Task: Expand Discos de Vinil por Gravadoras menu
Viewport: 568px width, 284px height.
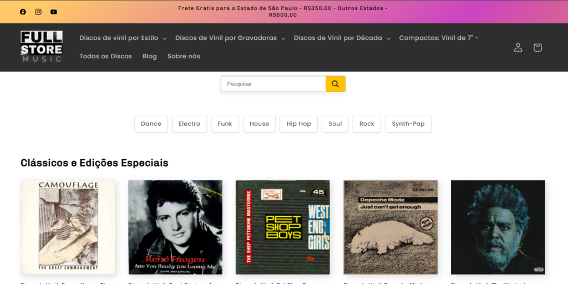Action: pos(230,38)
